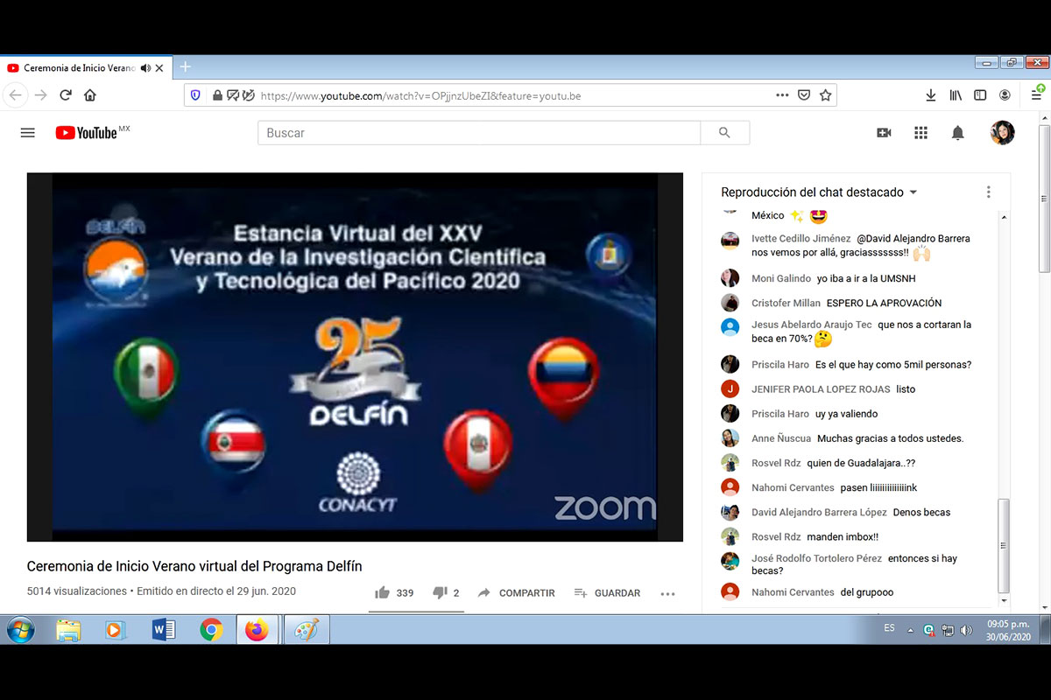Open tracking protection shield in address bar
Image resolution: width=1051 pixels, height=700 pixels.
(196, 95)
